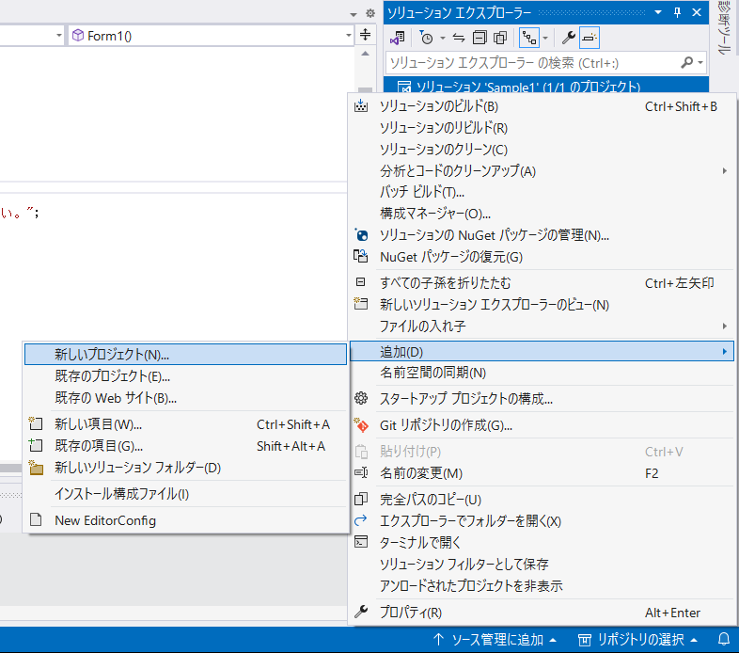Select 新しいプロジェクト(N)... from the submenu

(112, 355)
